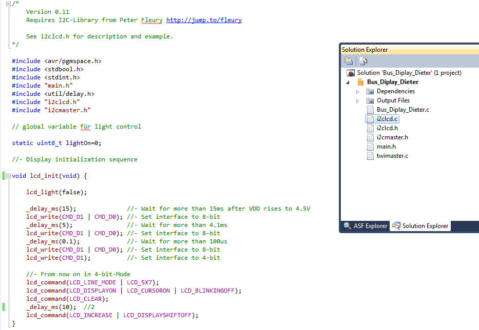
Task: Click the i2cmaster.h file icon
Action: (x=370, y=137)
